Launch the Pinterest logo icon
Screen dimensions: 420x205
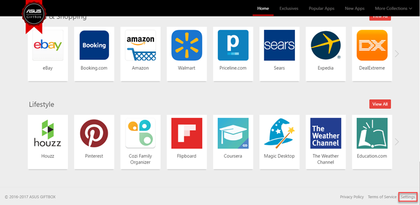94,134
